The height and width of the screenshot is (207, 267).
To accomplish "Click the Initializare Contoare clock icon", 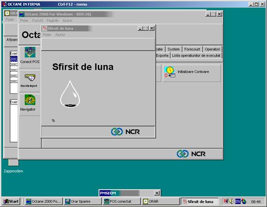I will [x=170, y=72].
